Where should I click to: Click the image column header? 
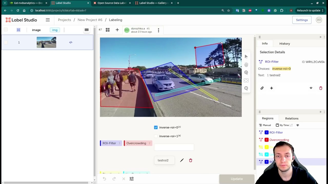point(36,30)
